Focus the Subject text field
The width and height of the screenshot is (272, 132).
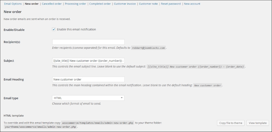(88, 61)
